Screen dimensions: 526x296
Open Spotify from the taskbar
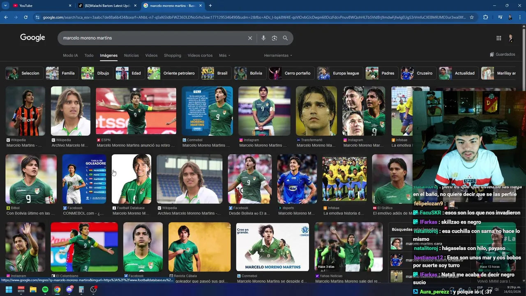click(x=45, y=289)
